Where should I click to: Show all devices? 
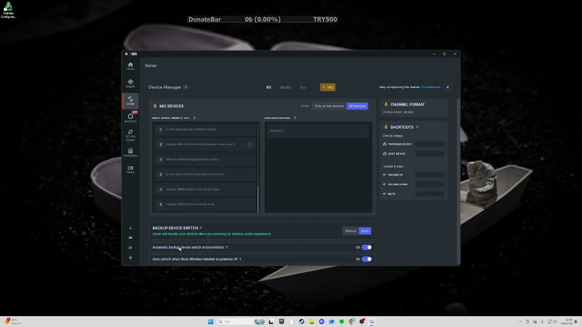pyautogui.click(x=357, y=106)
